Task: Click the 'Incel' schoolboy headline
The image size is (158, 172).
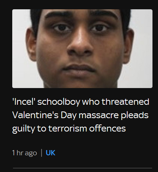Action: tap(81, 115)
